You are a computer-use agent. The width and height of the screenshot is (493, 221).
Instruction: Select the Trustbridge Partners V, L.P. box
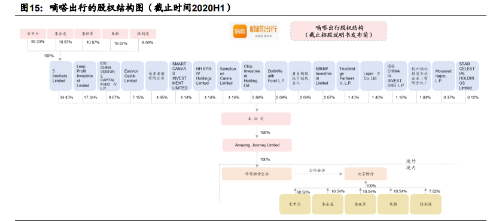(x=348, y=76)
